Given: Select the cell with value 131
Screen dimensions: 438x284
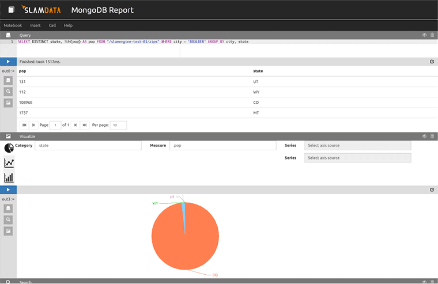Looking at the screenshot, I should tap(22, 82).
